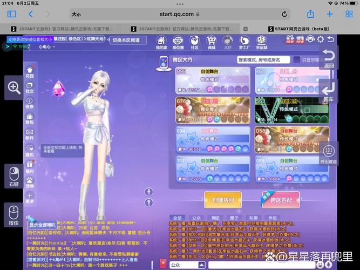Image resolution: width=360 pixels, height=270 pixels.
Task: Switch to START网页云游戏 beta browser tab
Action: (300, 29)
